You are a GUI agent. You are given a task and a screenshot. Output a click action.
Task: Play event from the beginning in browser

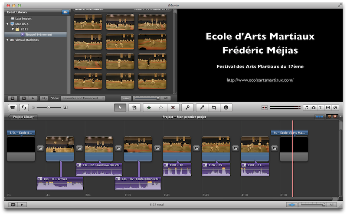33,98
